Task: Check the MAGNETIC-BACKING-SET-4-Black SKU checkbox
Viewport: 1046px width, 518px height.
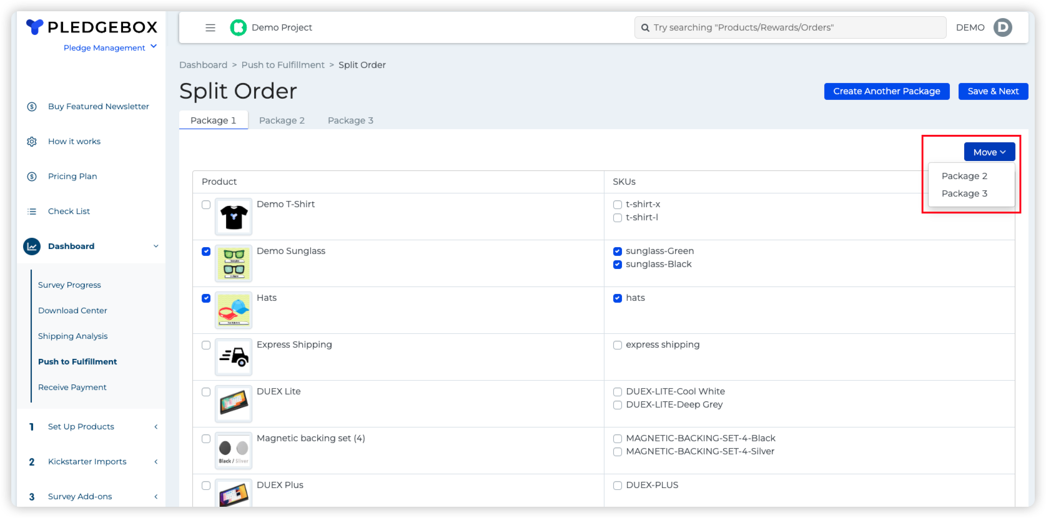Action: [618, 439]
